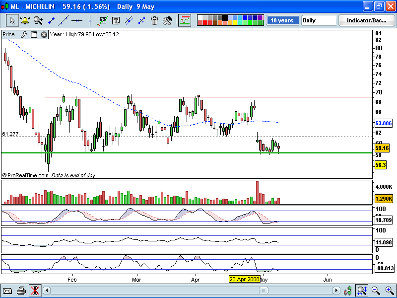Image resolution: width=397 pixels, height=298 pixels.
Task: Click the Mar label on time axis
Action: pyautogui.click(x=137, y=280)
